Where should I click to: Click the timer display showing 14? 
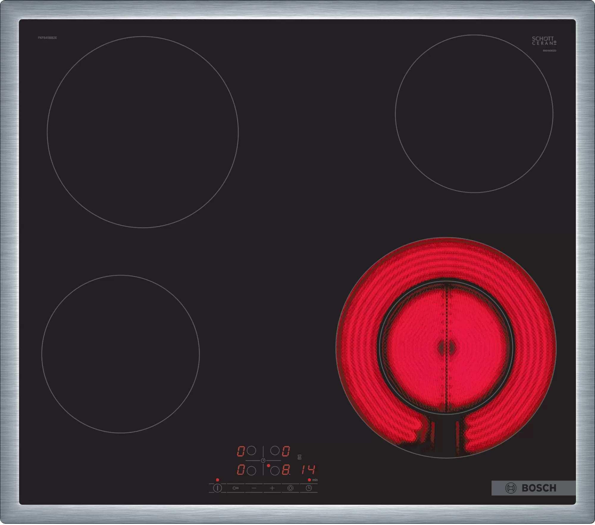pyautogui.click(x=308, y=470)
